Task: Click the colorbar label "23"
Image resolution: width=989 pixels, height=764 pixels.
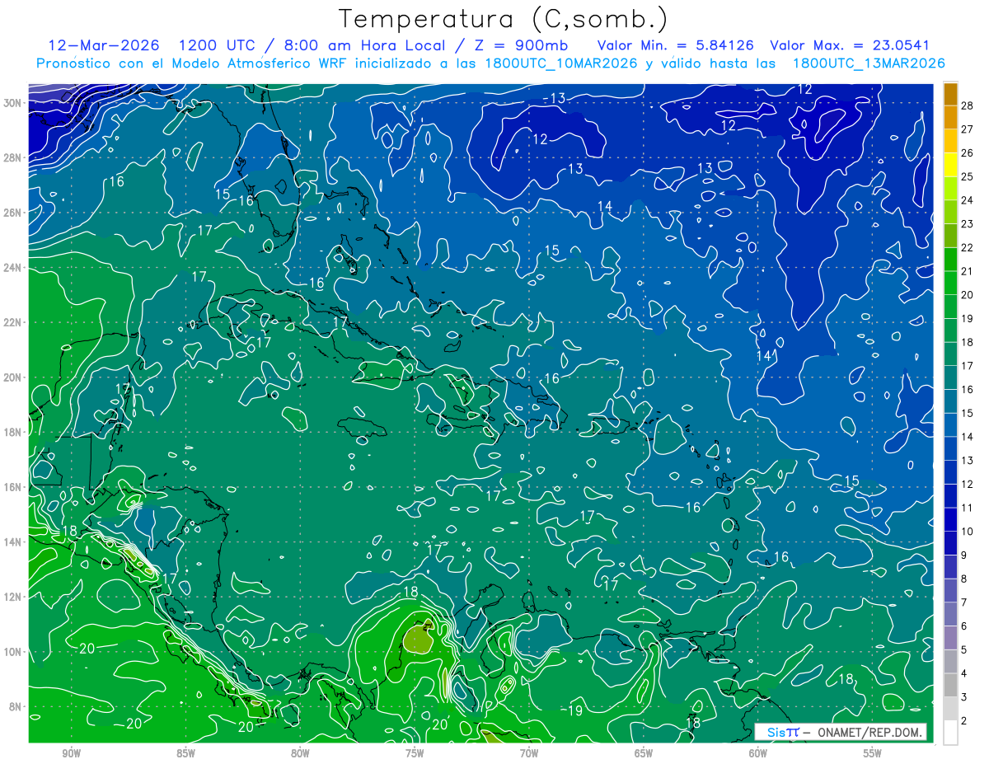Action: click(968, 223)
